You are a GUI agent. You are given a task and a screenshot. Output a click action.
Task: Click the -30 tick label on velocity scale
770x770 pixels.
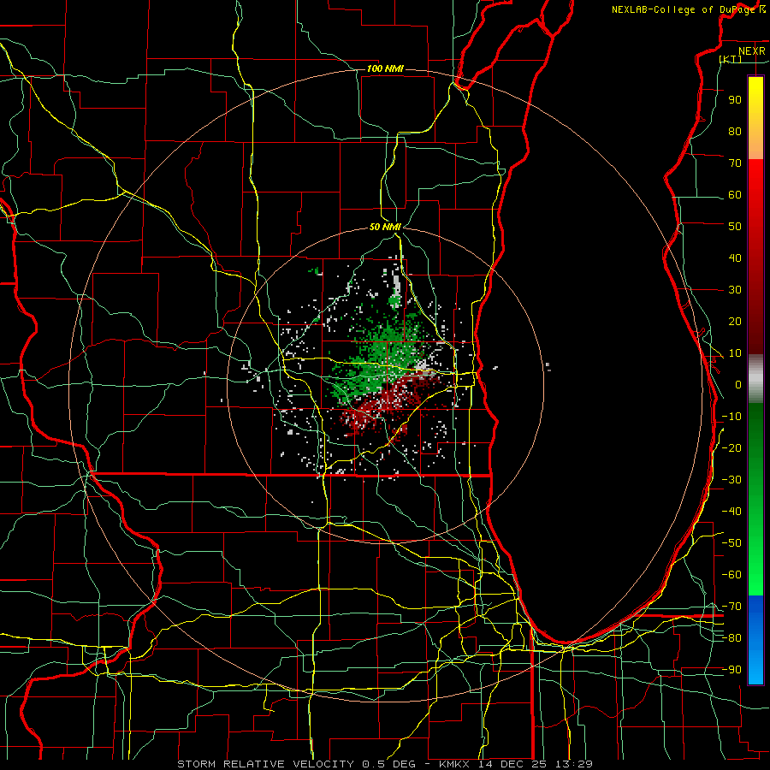click(731, 480)
